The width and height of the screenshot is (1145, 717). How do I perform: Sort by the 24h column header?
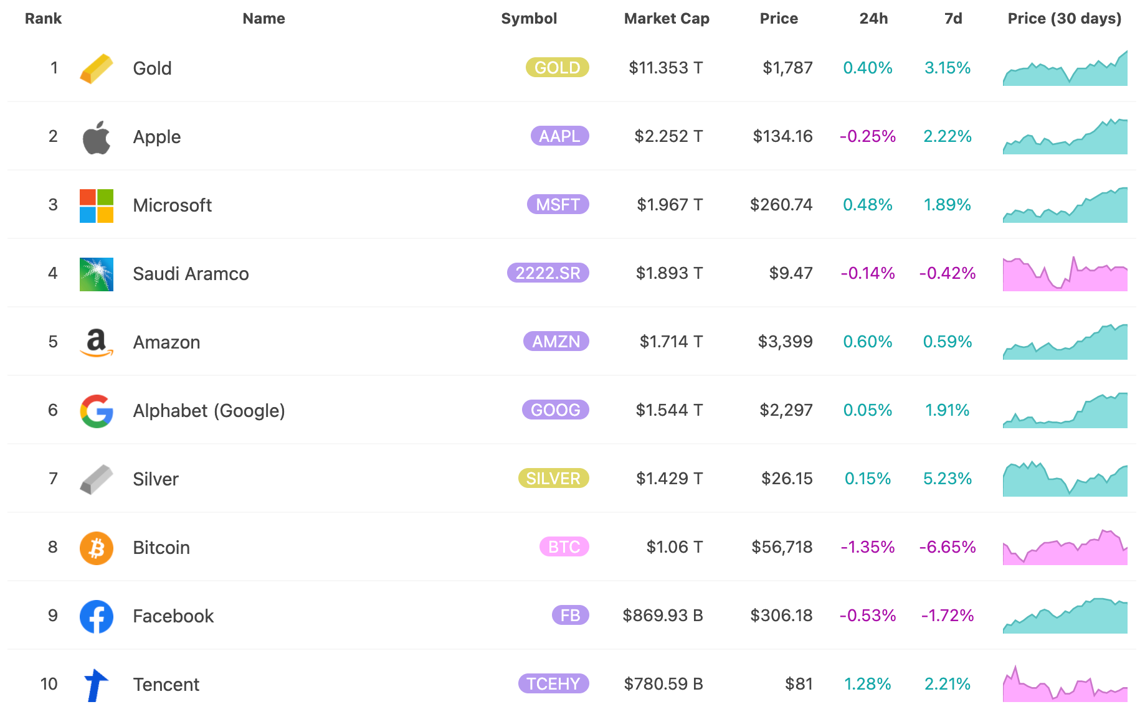[873, 19]
